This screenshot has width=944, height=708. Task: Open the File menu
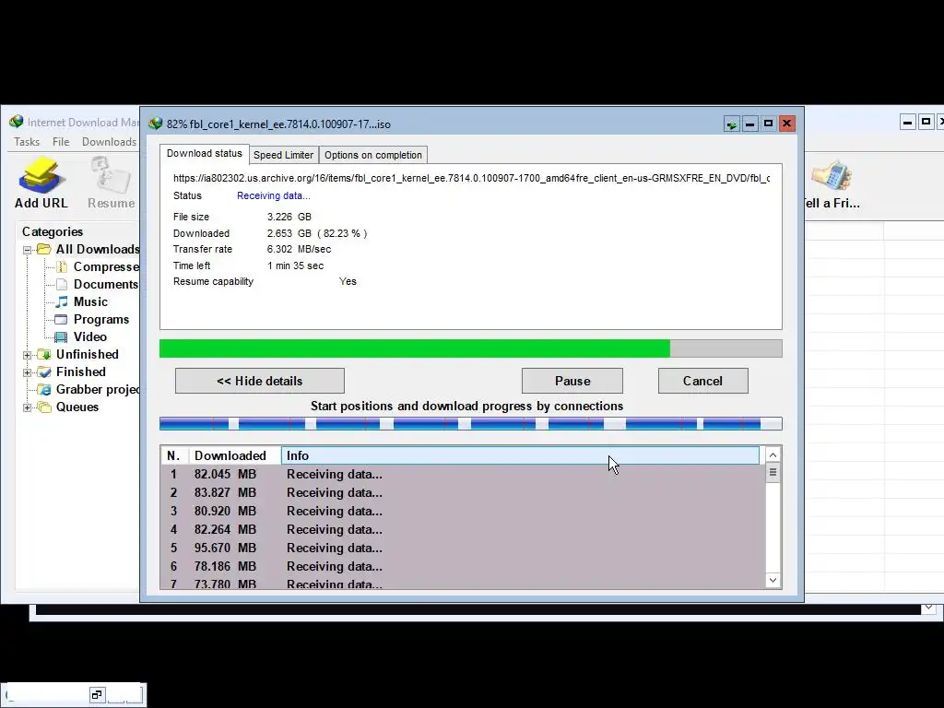pos(61,141)
